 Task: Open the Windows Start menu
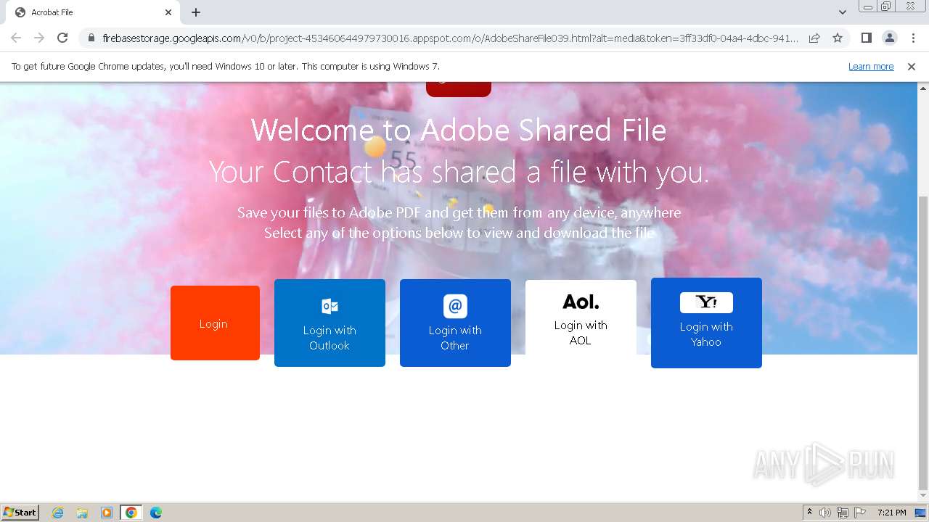tap(20, 513)
